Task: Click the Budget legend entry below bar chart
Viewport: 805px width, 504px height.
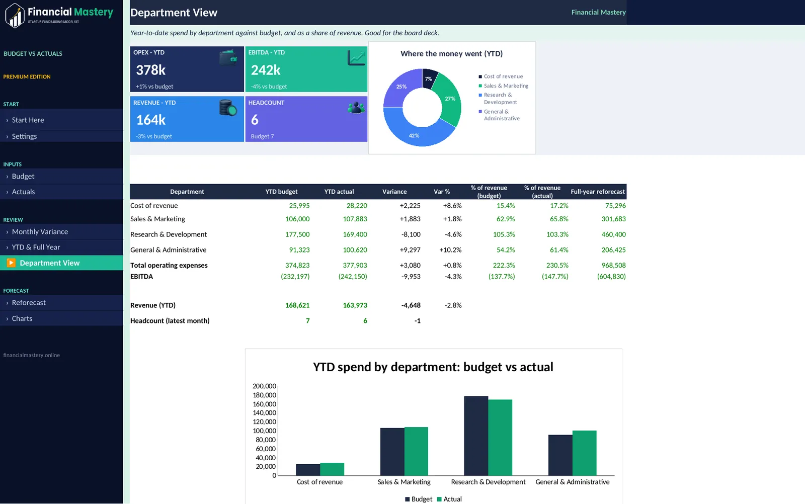Action: click(x=419, y=499)
